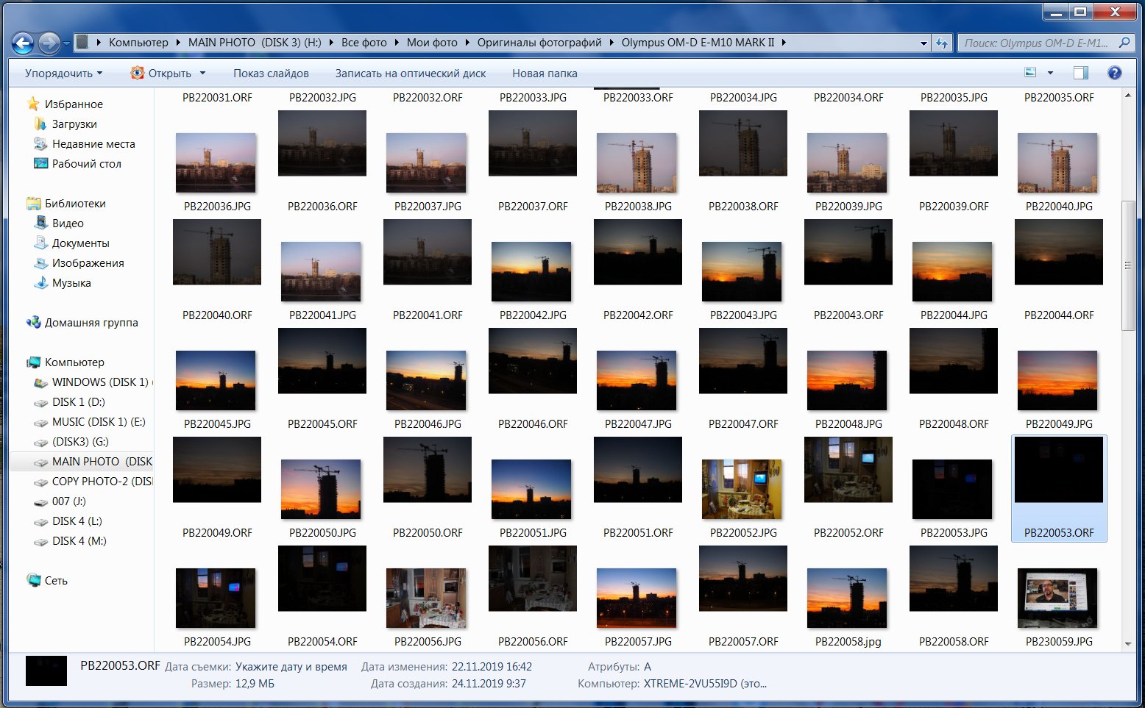Select MUSIC (DISK 1) (E:) drive

click(x=98, y=422)
